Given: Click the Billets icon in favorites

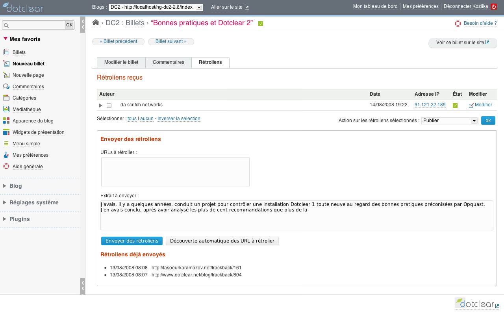Looking at the screenshot, I should [x=6, y=52].
